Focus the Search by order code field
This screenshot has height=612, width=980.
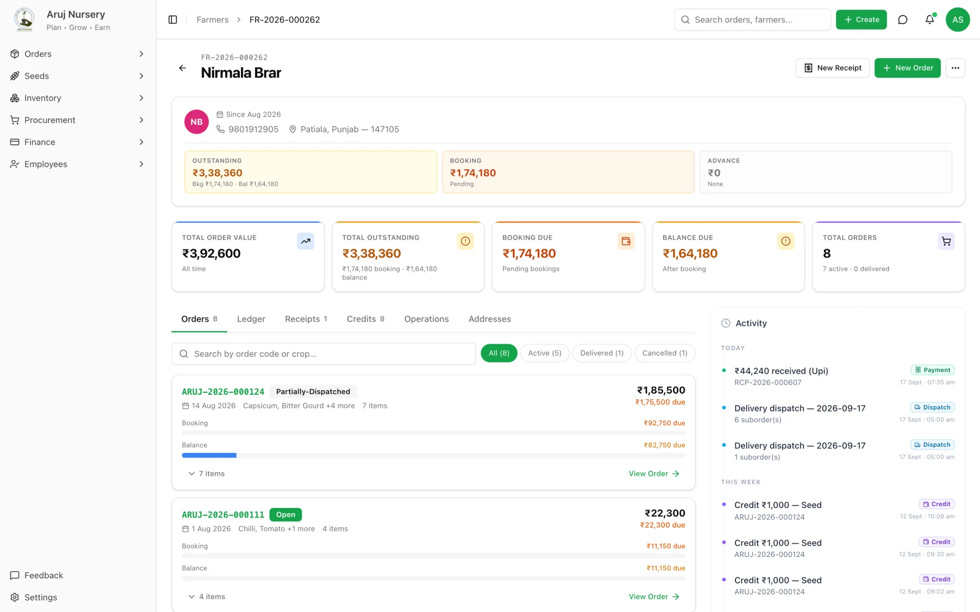point(324,354)
